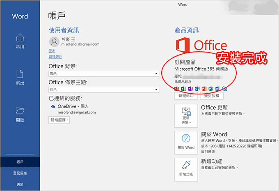Open 選項 in the sidebar
Image resolution: width=279 pixels, height=191 pixels.
(20, 184)
